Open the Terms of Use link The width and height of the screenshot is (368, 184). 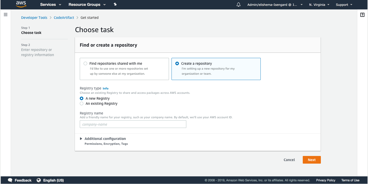(x=350, y=180)
